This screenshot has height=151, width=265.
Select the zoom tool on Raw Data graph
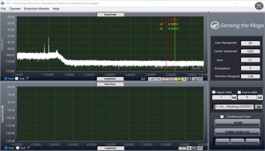point(195,148)
